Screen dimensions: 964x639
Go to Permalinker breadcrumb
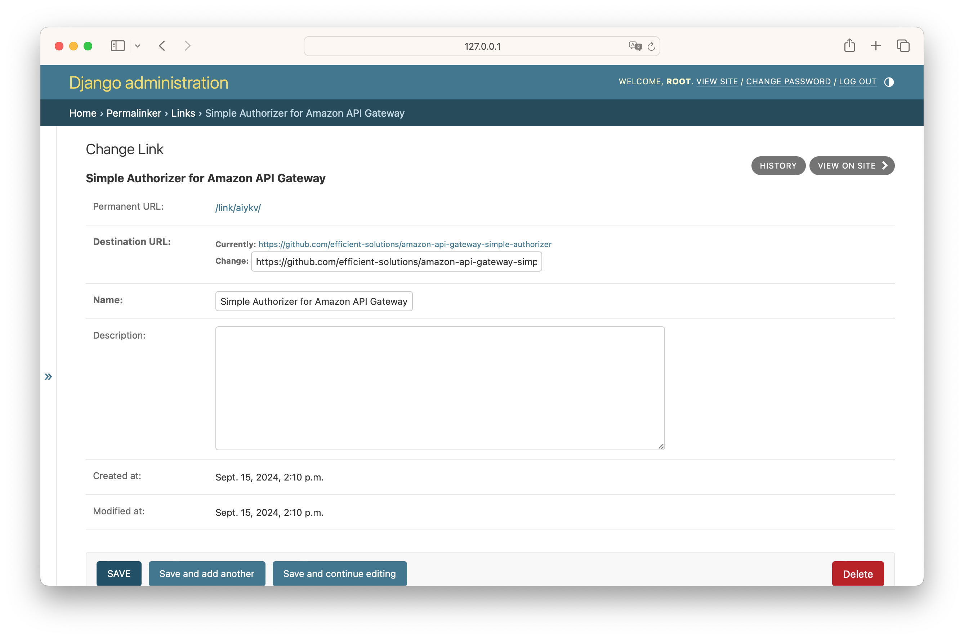click(x=134, y=113)
